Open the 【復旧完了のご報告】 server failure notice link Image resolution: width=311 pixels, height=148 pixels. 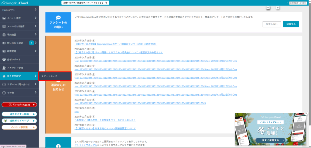pos(116,44)
